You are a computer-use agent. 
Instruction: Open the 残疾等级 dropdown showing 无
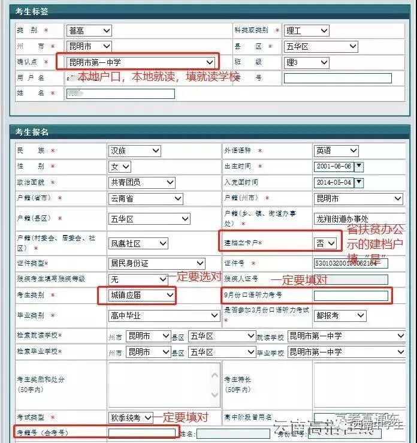[138, 279]
